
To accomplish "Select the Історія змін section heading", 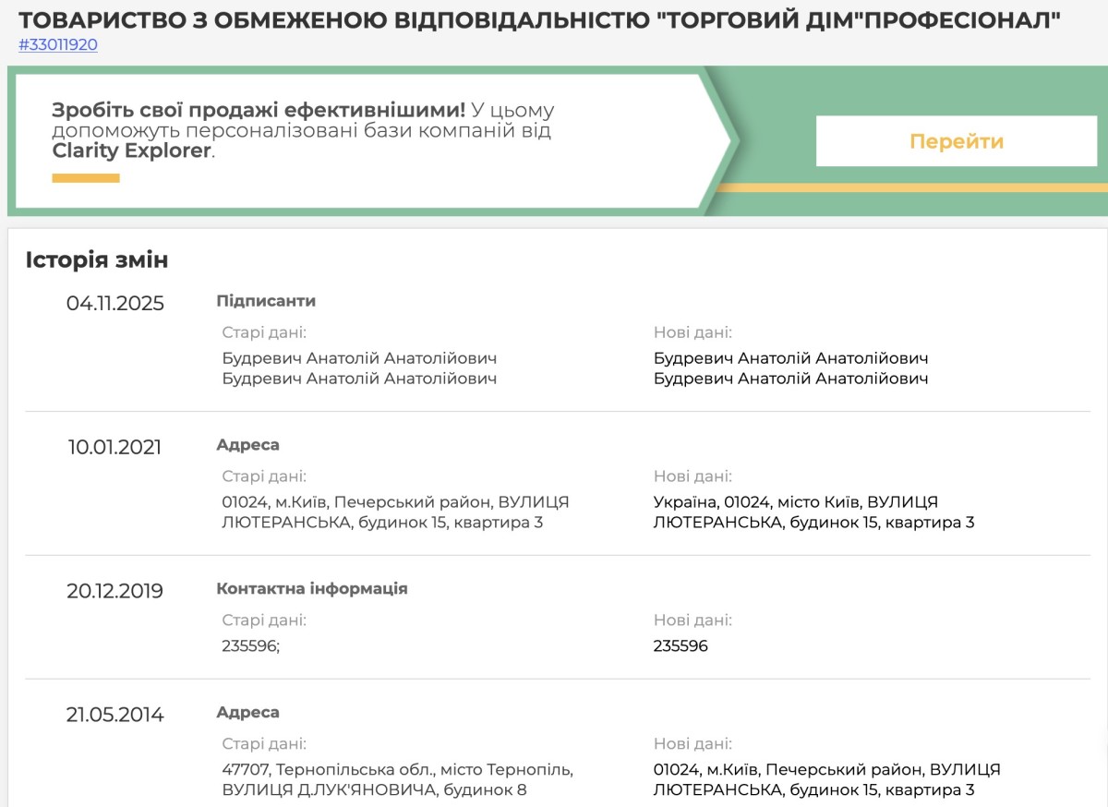I will click(97, 260).
